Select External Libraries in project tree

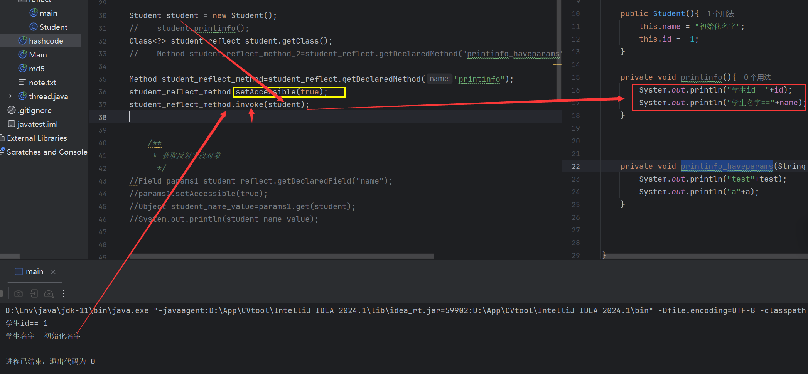37,138
